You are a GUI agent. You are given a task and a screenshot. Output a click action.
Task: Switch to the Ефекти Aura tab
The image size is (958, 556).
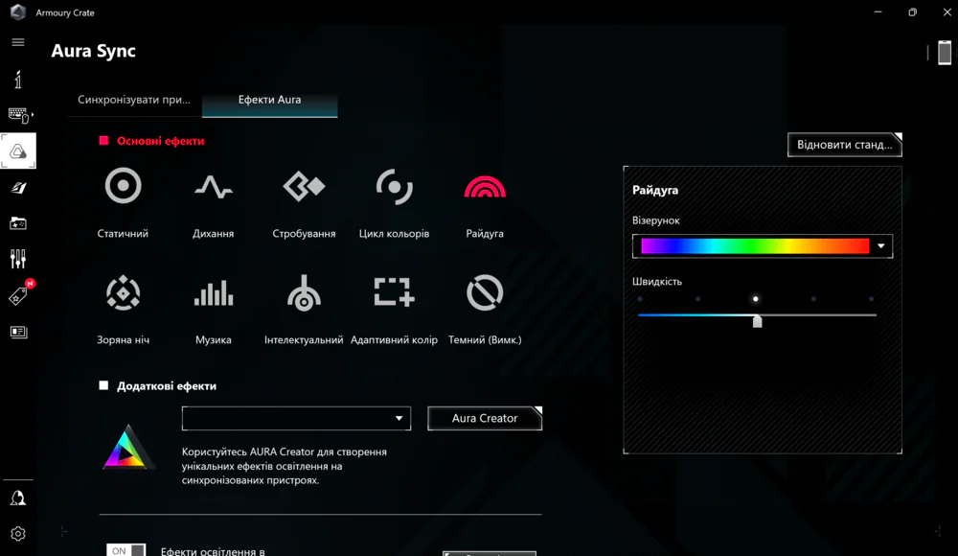click(269, 100)
